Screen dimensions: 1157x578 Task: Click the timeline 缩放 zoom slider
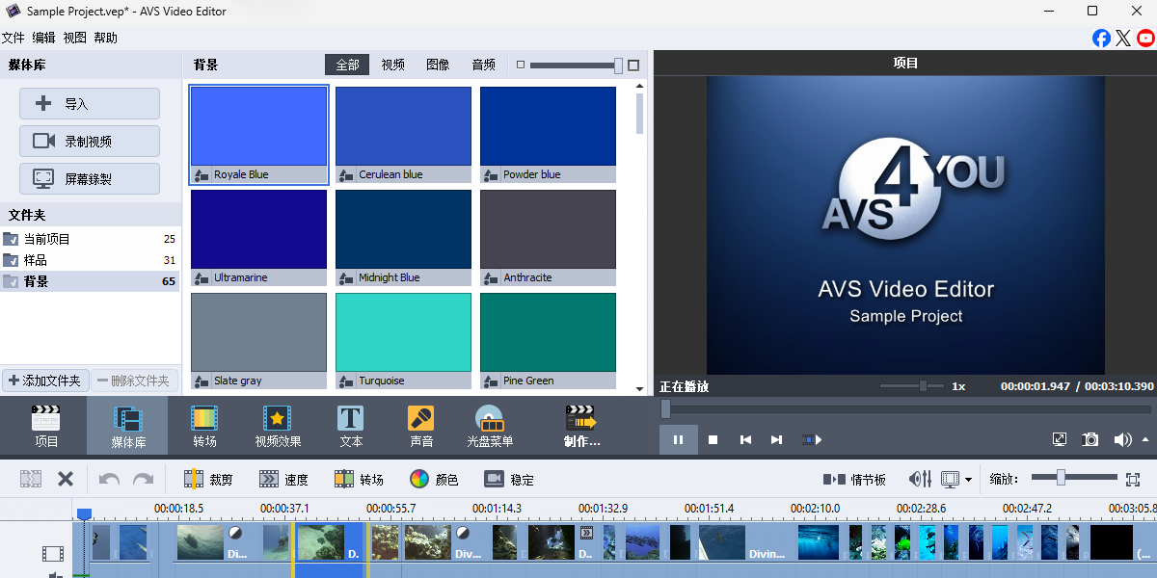(x=1073, y=478)
